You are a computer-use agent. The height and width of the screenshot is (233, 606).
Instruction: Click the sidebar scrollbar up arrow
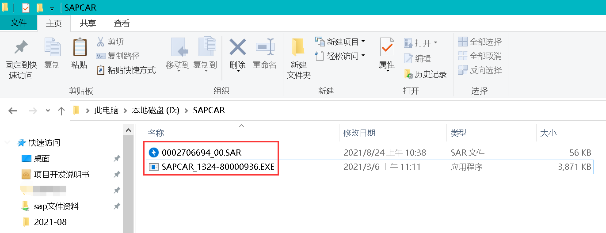point(129,130)
